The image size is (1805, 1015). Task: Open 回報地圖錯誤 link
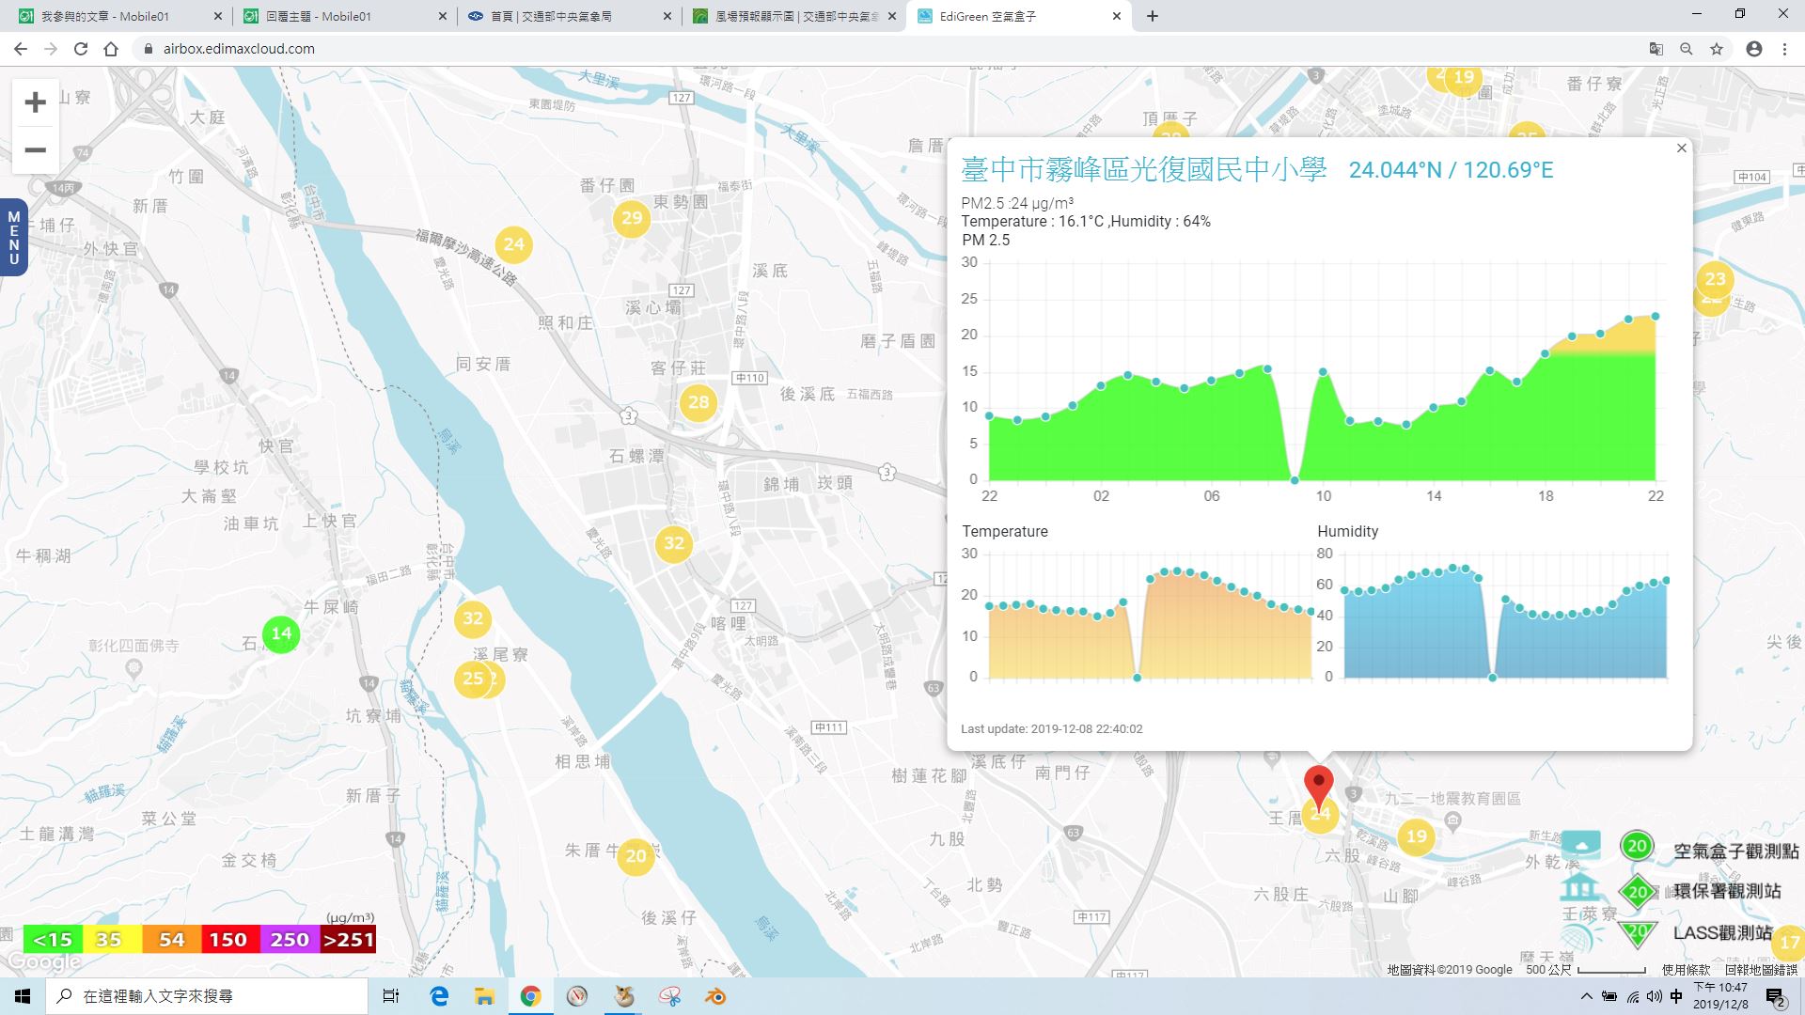[x=1761, y=970]
